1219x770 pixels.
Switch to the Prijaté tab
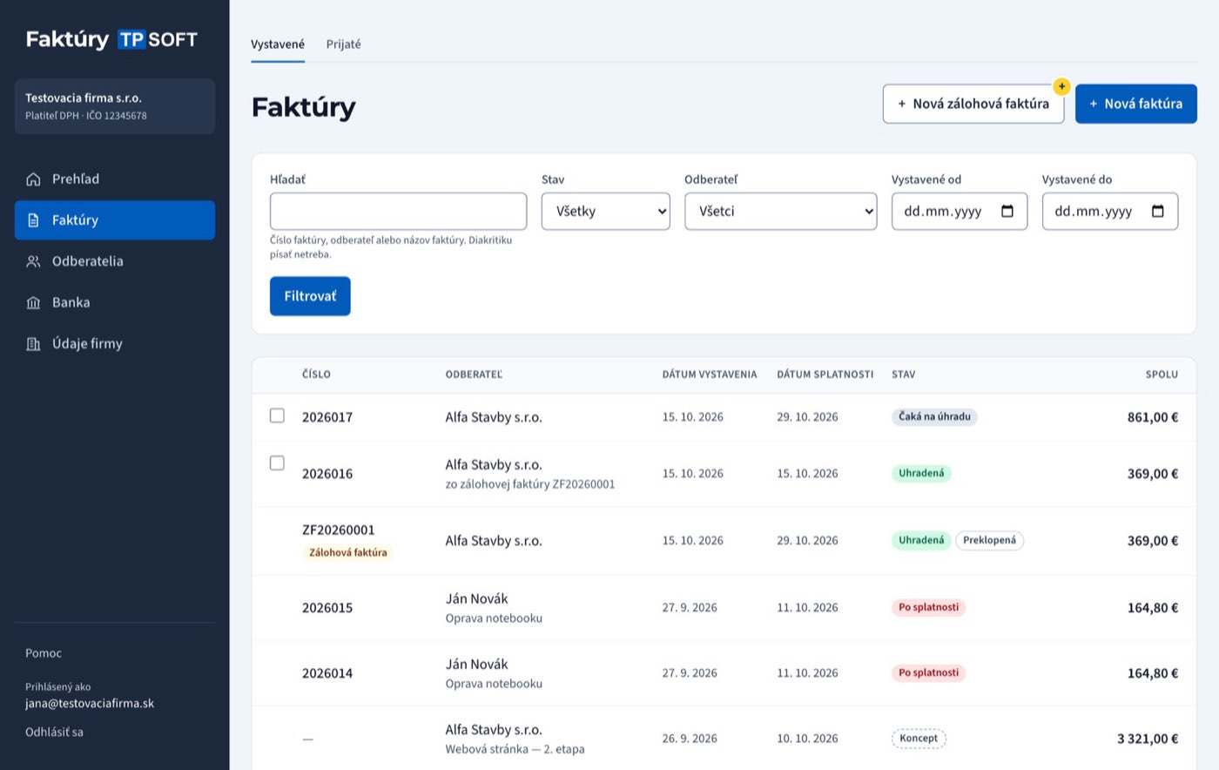(x=343, y=44)
